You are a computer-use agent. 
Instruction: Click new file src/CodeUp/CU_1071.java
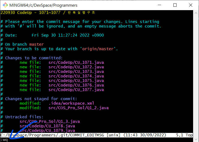coord(62,62)
